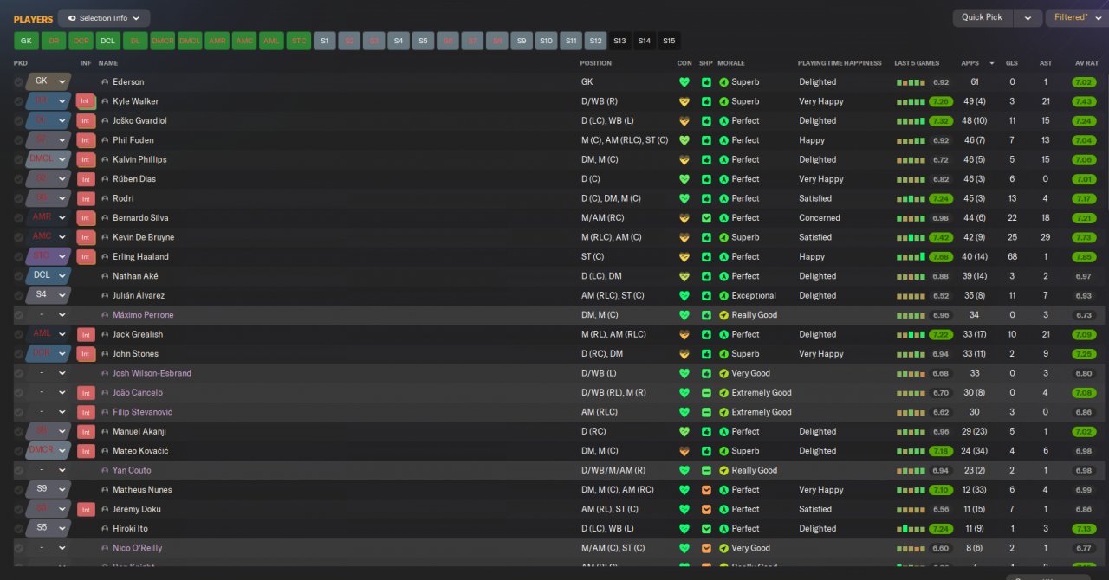This screenshot has width=1109, height=580.
Task: Open Kalvin Phillips' DMCL position dropdown
Action: [48, 159]
